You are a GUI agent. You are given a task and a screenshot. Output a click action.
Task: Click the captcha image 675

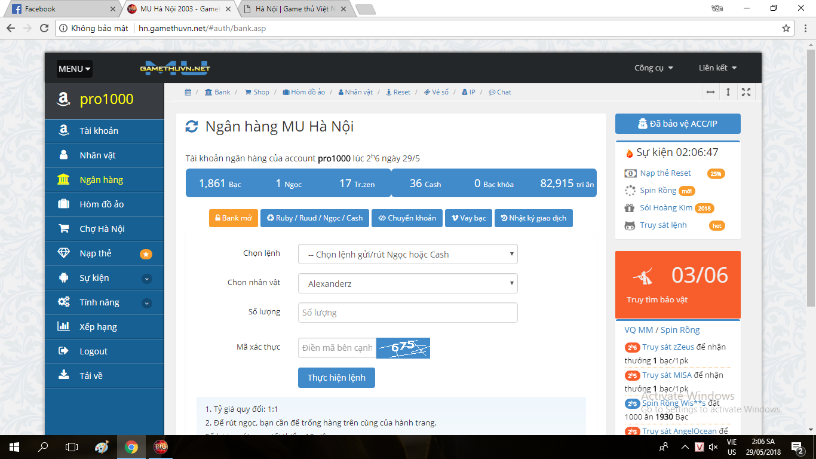click(403, 348)
